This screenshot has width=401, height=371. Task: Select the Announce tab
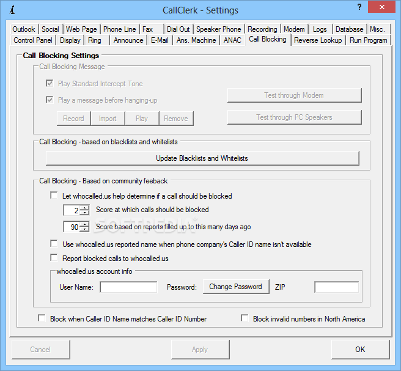pos(128,40)
